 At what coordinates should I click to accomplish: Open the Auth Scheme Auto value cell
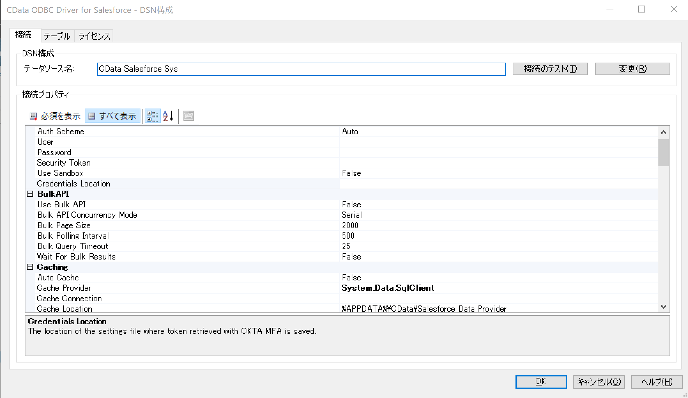[x=350, y=132]
